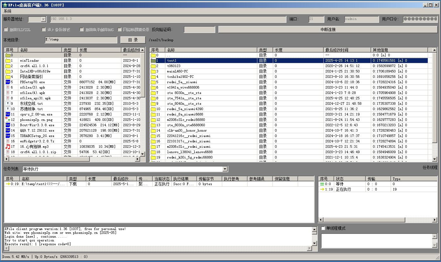The height and width of the screenshot is (262, 441).
Task: Select the phoenixp2p.cn.png image icon
Action: pos(8,120)
